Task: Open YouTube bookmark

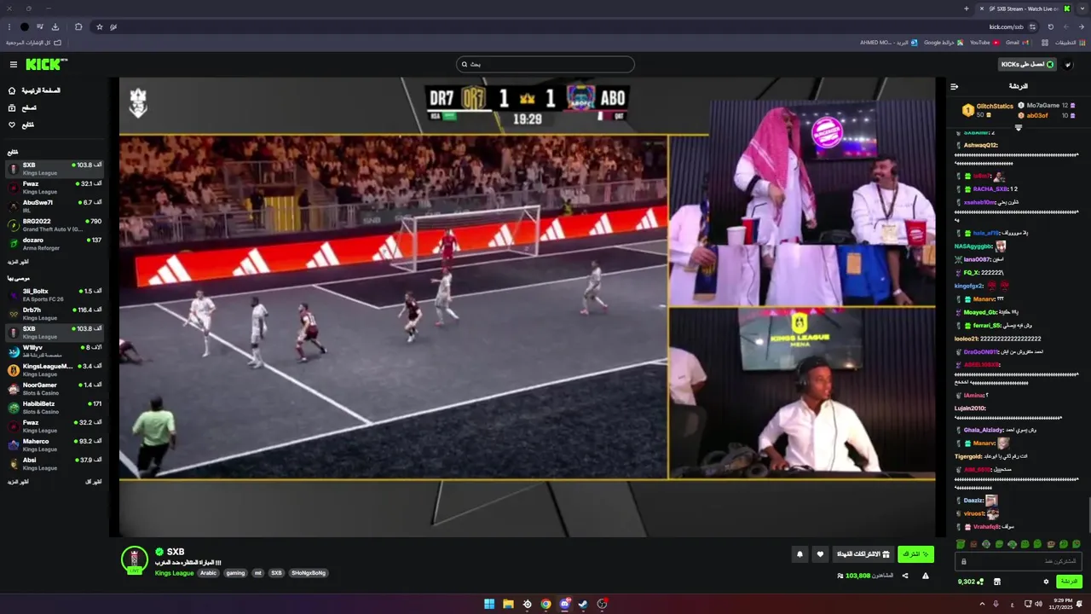Action: point(984,42)
